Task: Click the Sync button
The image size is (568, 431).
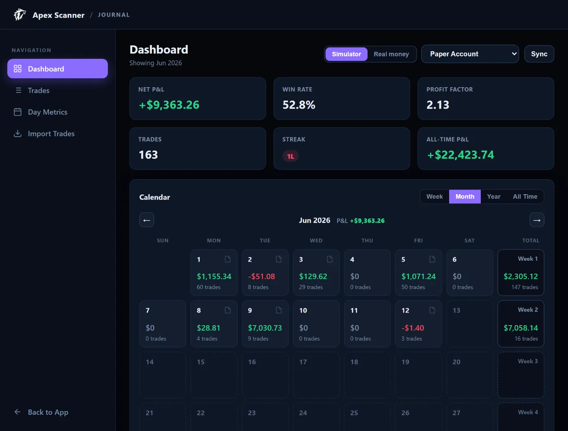Action: point(539,54)
